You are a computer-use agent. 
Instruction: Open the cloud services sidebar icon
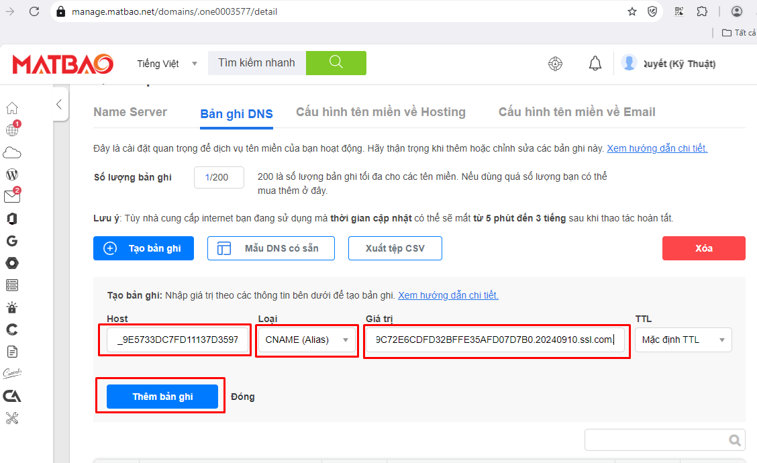pyautogui.click(x=12, y=152)
